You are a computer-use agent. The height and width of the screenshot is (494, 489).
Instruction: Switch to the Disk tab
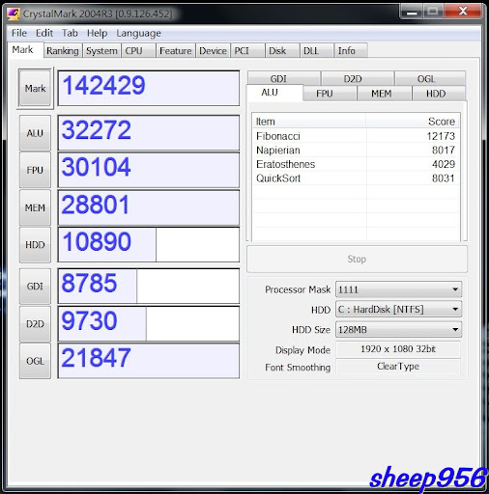282,51
